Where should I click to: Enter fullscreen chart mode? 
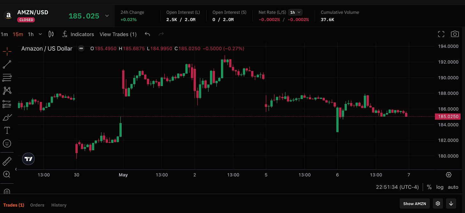441,34
